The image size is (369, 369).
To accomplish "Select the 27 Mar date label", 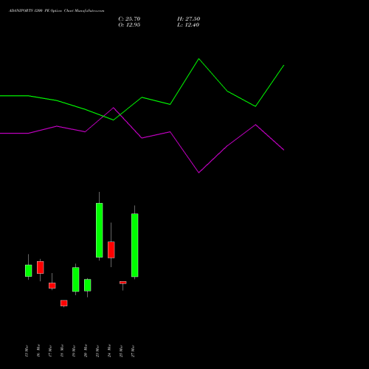I will [133, 351].
